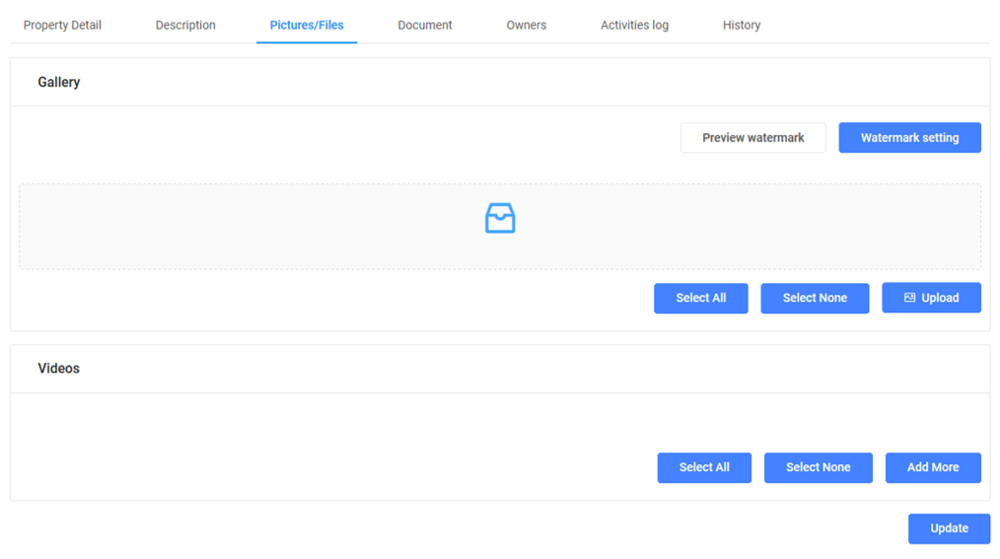1000x559 pixels.
Task: Select the Pictures/Files tab
Action: tap(307, 25)
